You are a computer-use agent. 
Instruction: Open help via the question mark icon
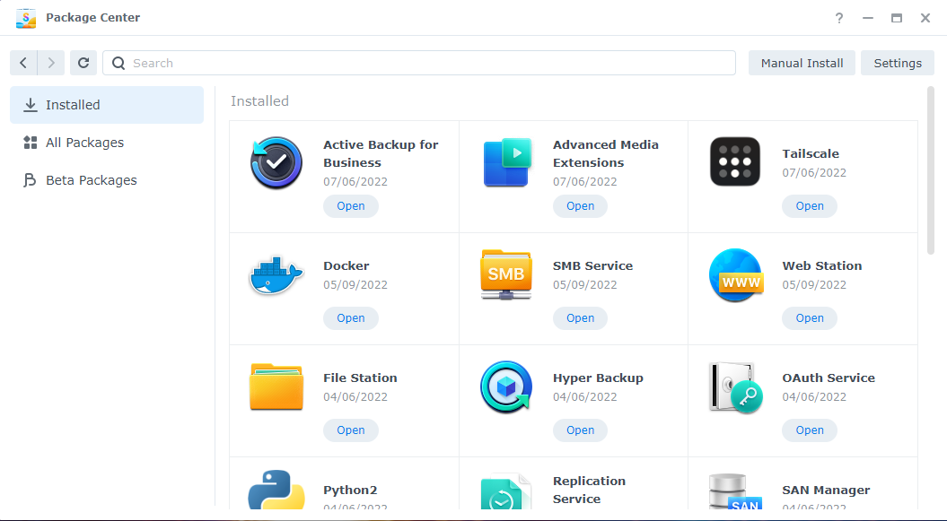pos(838,18)
